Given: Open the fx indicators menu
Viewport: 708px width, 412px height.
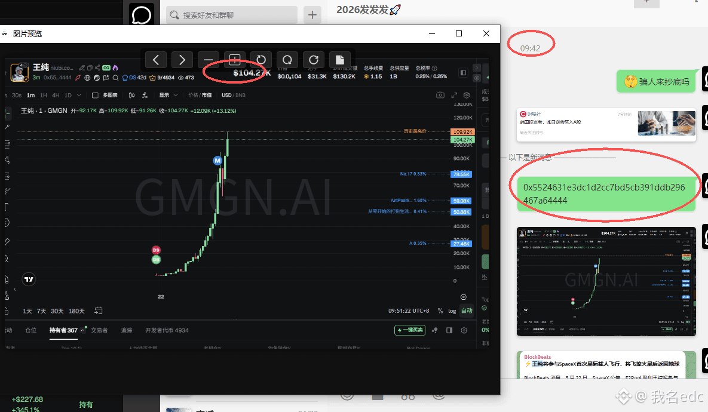Looking at the screenshot, I should click(145, 95).
